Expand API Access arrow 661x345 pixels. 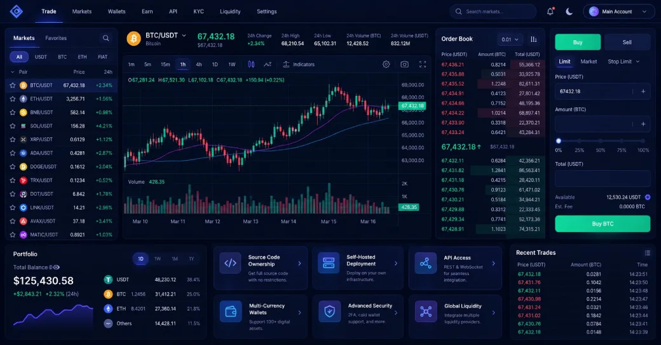pyautogui.click(x=494, y=263)
